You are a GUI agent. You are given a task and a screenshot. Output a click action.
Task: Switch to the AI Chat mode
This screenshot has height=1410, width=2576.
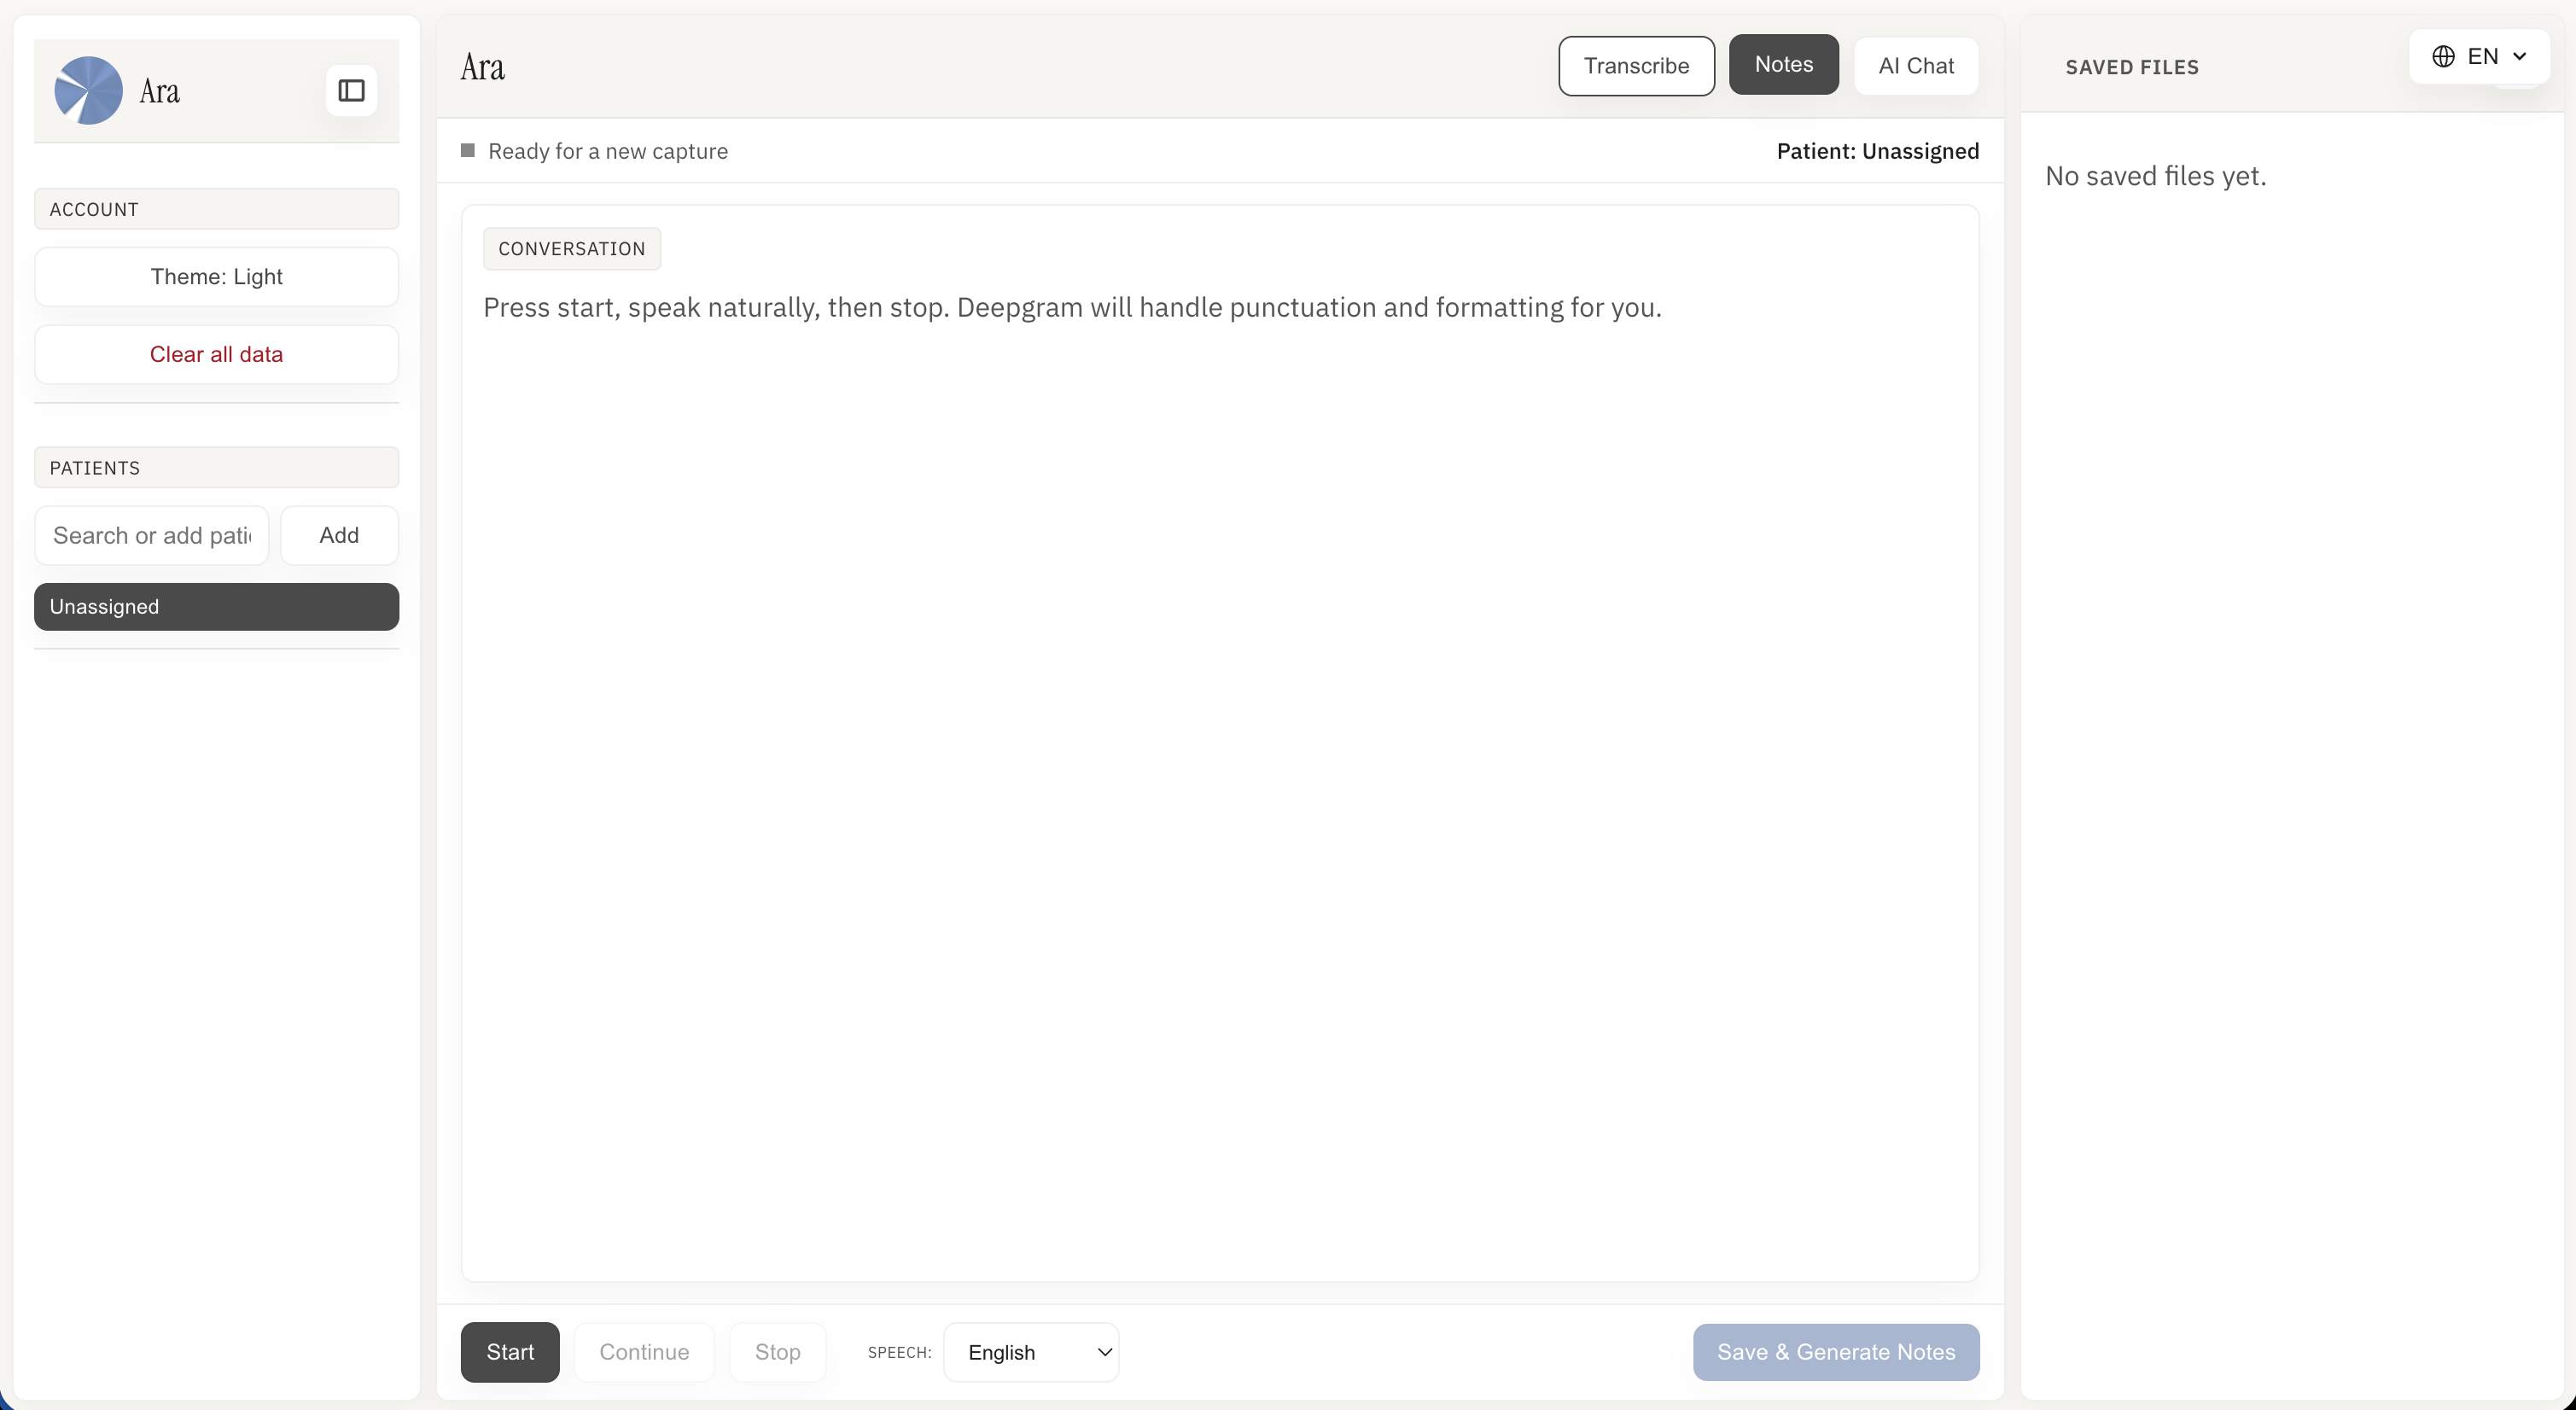pyautogui.click(x=1915, y=66)
